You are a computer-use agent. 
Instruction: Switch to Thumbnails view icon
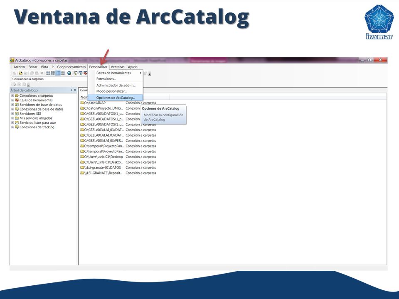click(63, 73)
